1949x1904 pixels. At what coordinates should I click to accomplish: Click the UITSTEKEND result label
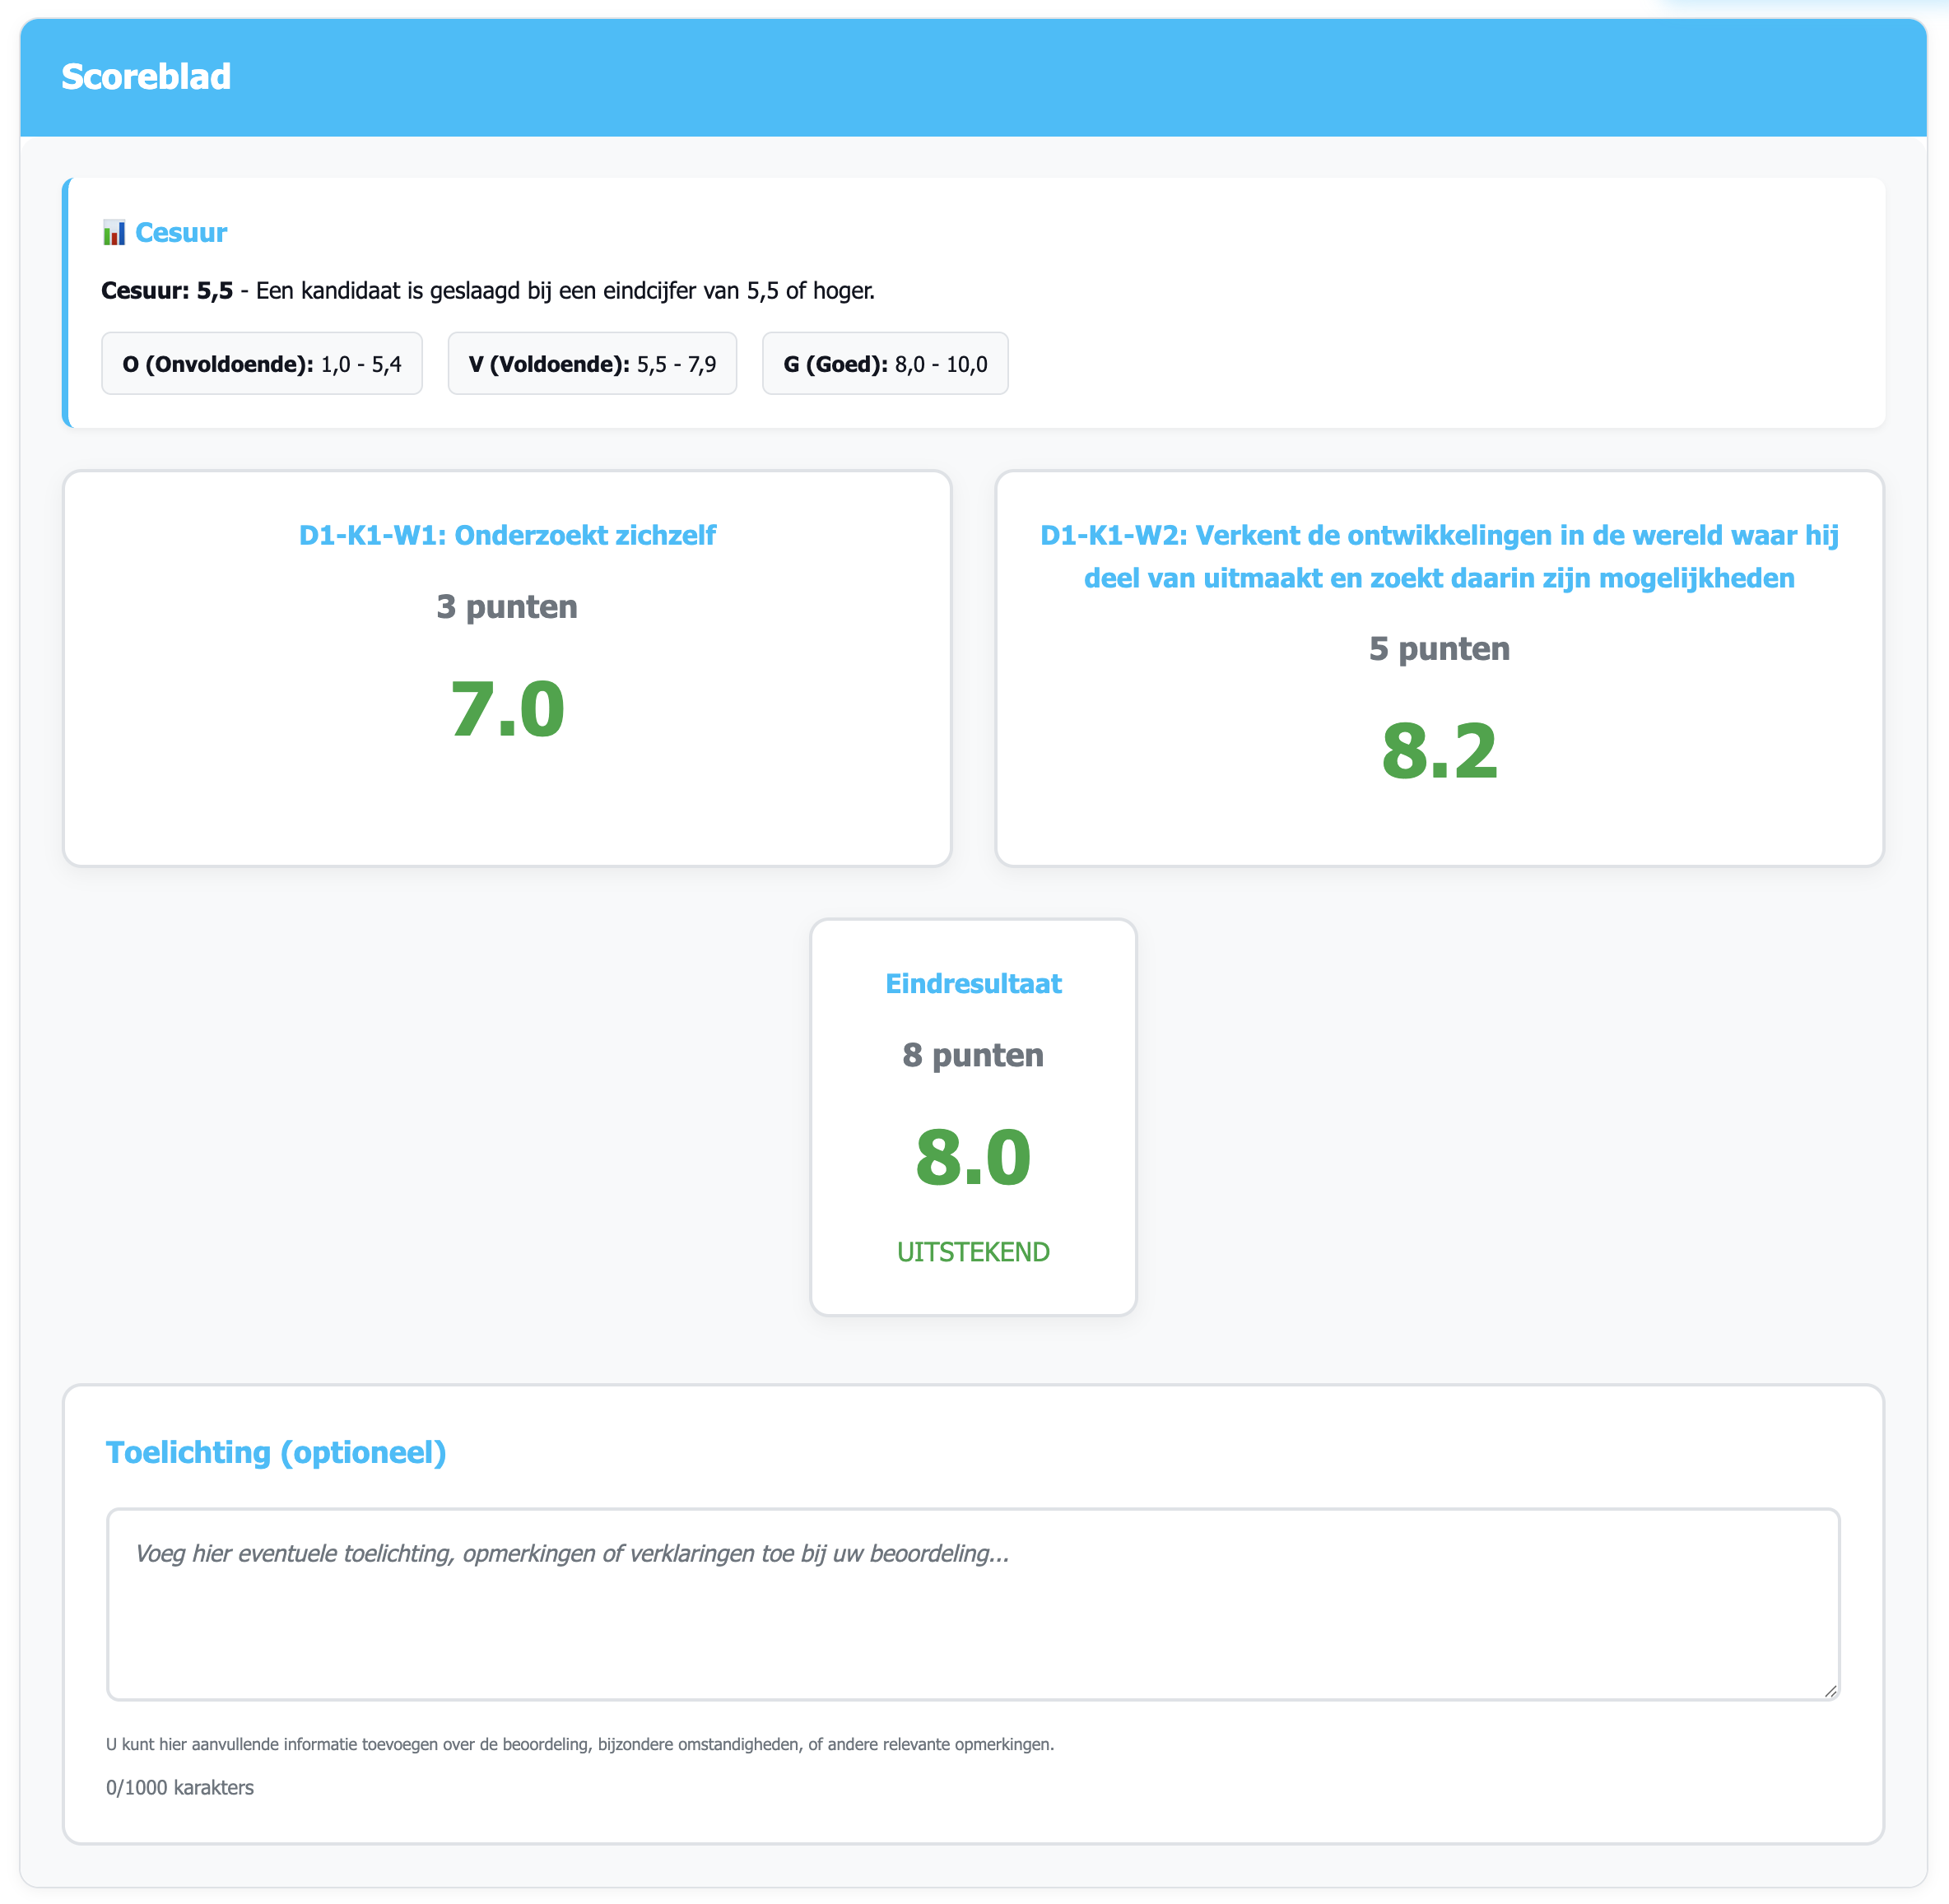(x=973, y=1252)
